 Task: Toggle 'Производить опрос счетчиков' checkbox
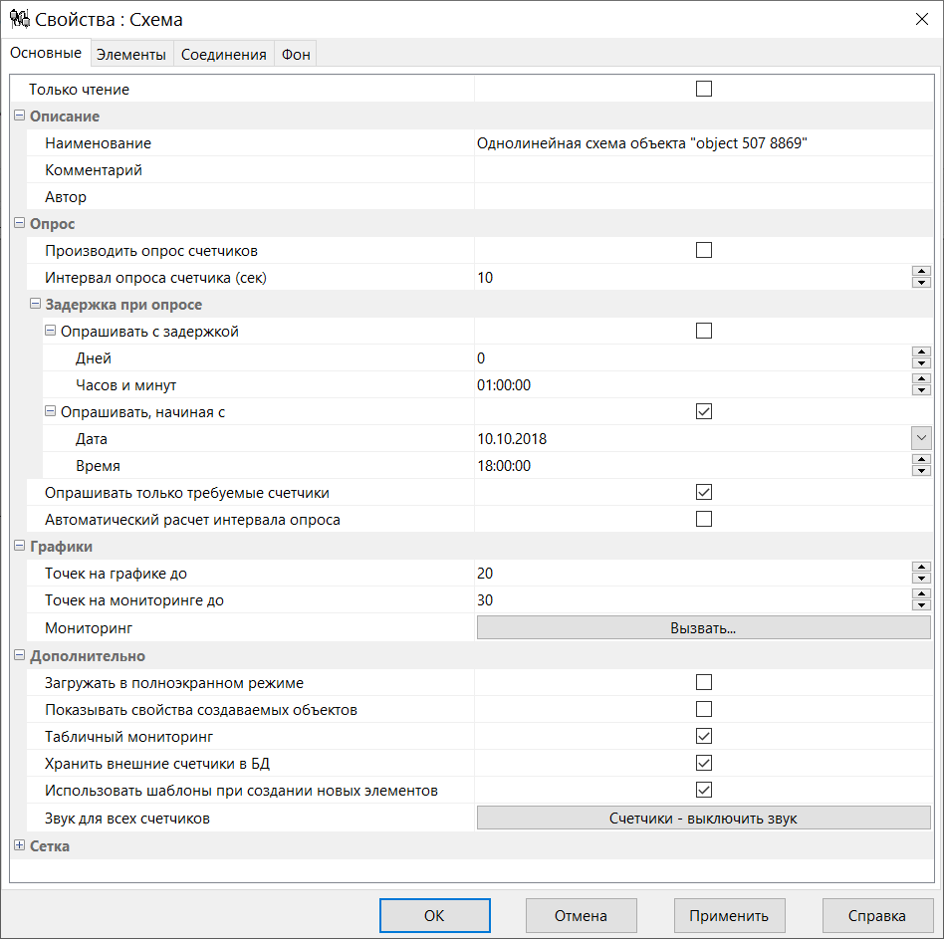coord(704,250)
